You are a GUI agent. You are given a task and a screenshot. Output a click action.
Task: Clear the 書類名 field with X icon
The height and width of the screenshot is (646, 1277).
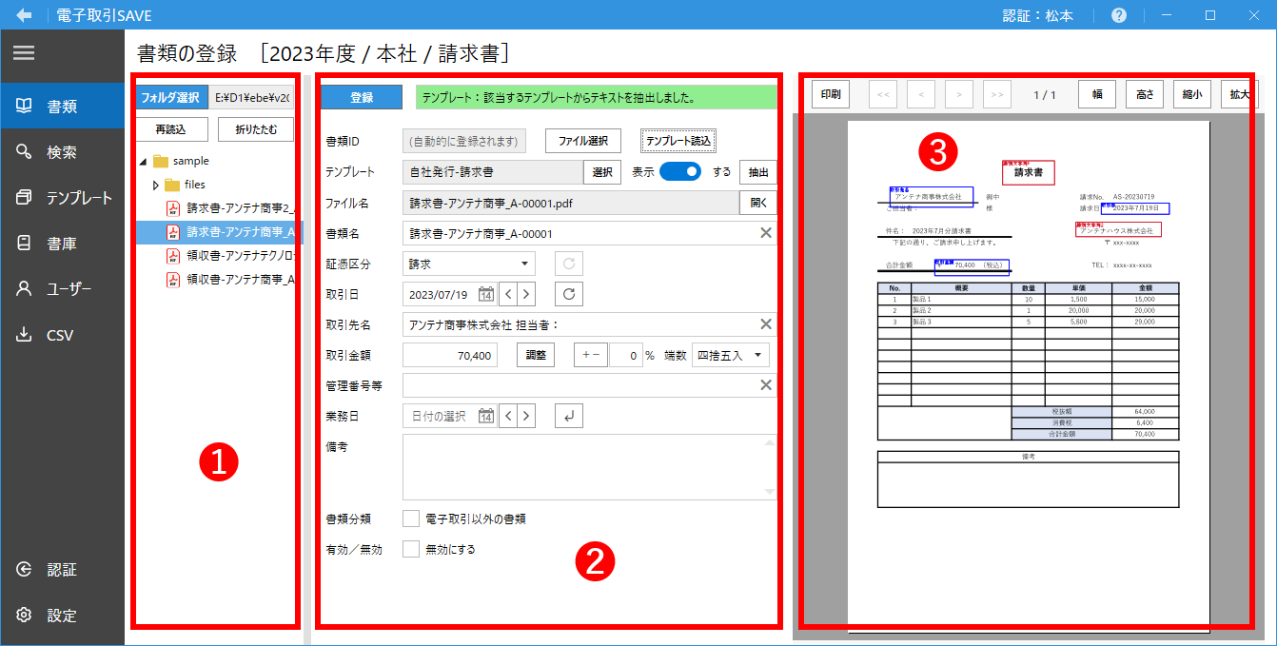click(x=765, y=233)
